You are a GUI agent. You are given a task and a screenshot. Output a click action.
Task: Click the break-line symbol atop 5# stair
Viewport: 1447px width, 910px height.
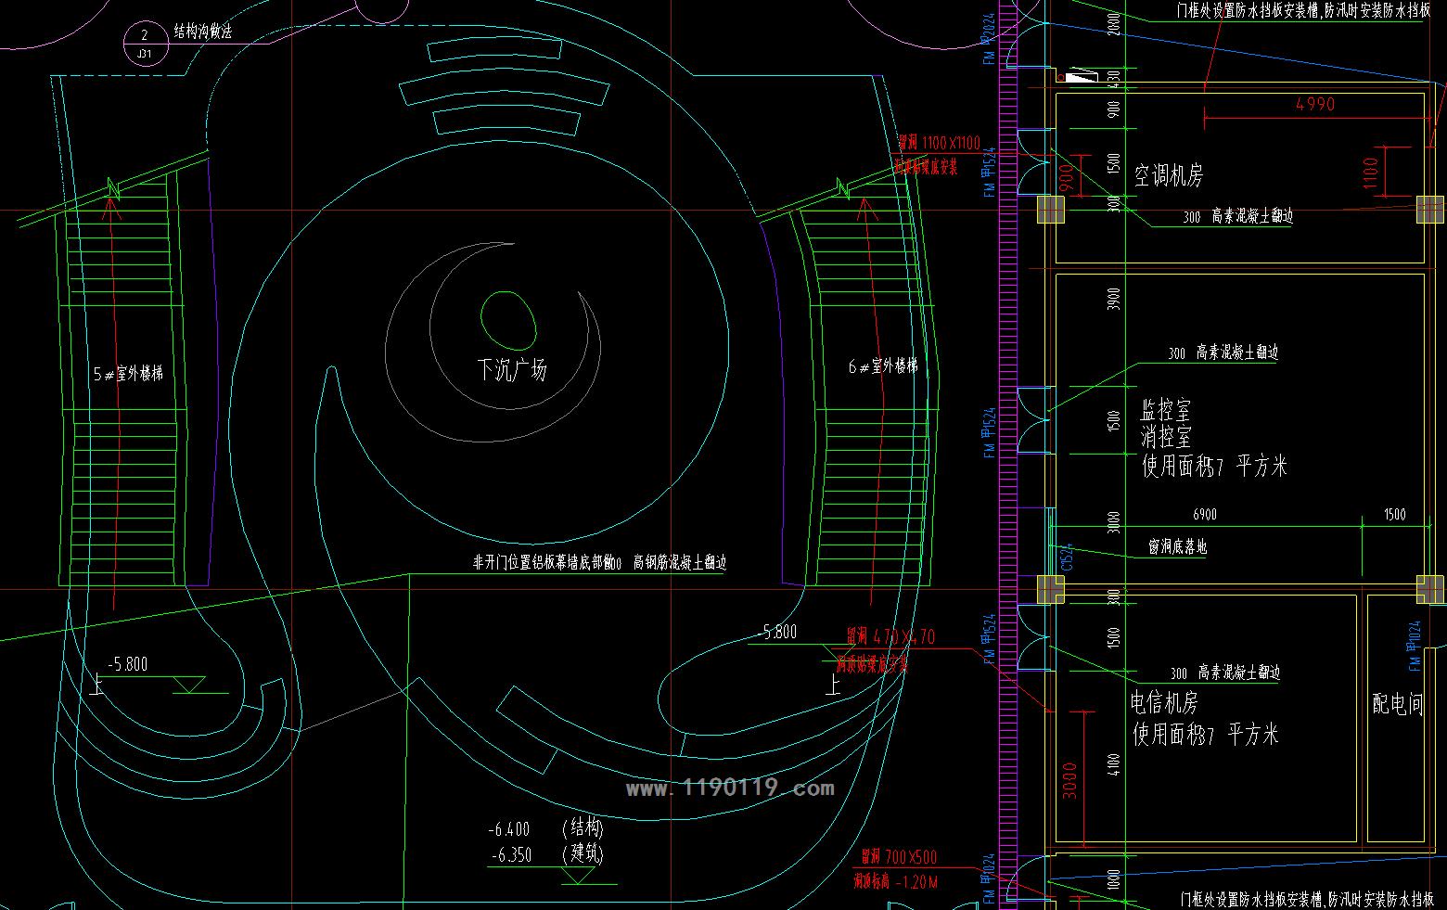pos(115,188)
